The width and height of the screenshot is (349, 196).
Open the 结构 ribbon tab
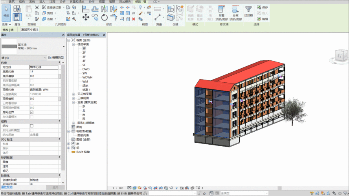[x=22, y=2]
